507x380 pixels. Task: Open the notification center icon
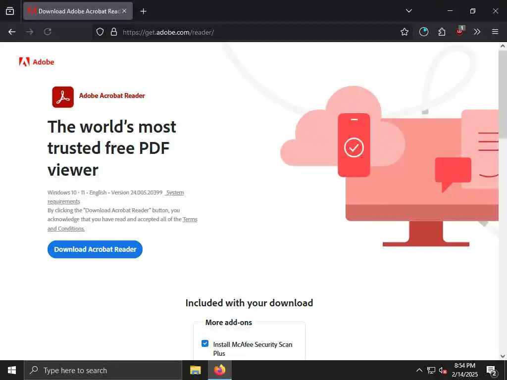coord(492,370)
